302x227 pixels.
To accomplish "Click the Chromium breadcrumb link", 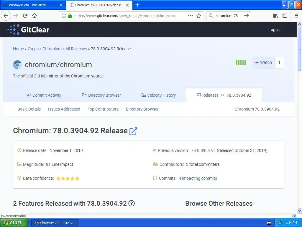I will [52, 49].
